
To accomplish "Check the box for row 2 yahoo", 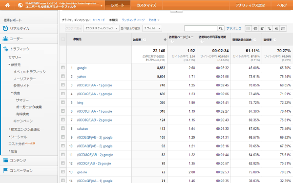I will (63, 76).
